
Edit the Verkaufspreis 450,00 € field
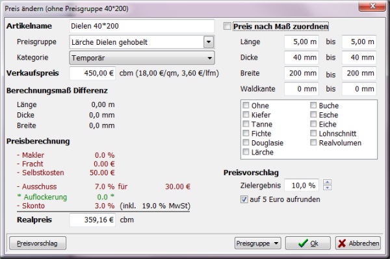(92, 73)
